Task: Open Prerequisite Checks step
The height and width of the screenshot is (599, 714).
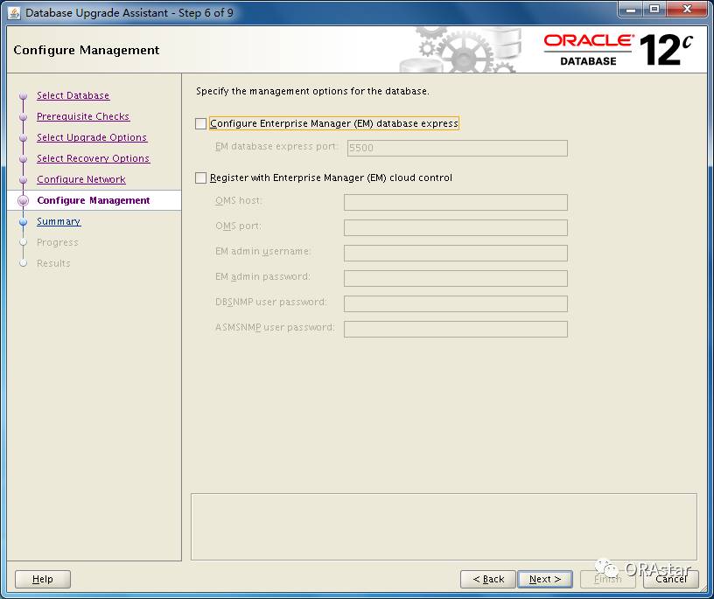Action: pyautogui.click(x=83, y=116)
